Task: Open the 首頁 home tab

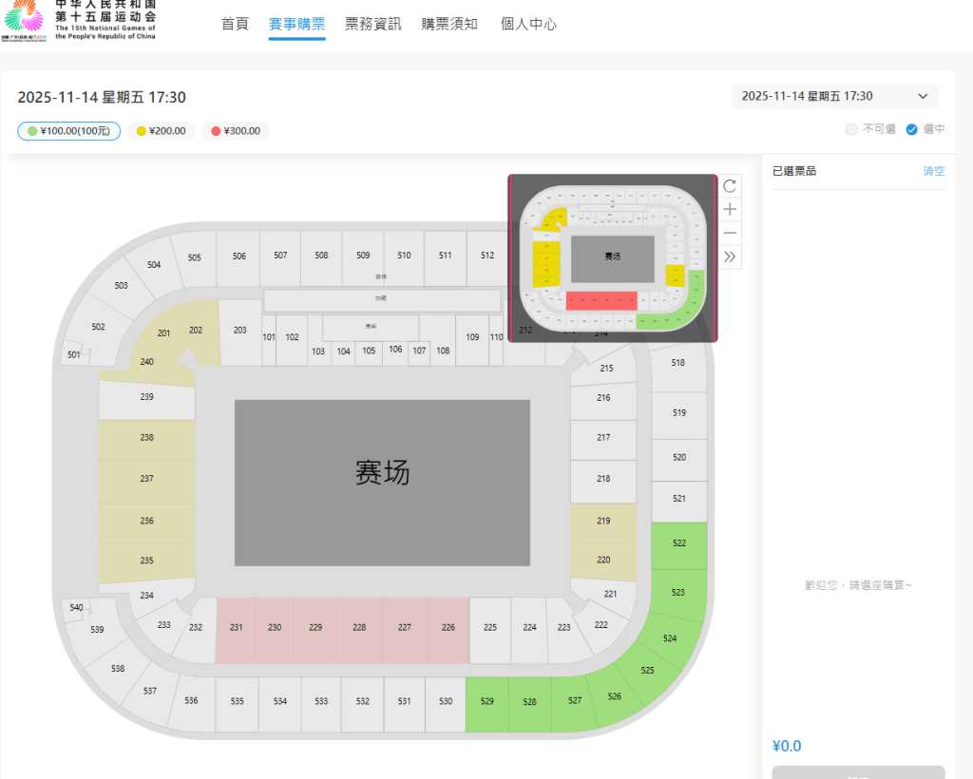Action: point(235,24)
